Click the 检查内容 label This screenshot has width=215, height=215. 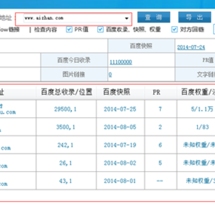point(45,30)
